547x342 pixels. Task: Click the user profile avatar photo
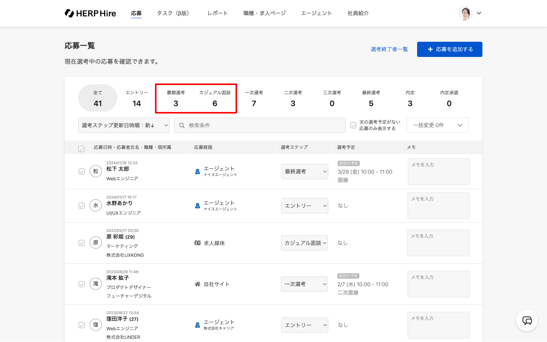465,13
